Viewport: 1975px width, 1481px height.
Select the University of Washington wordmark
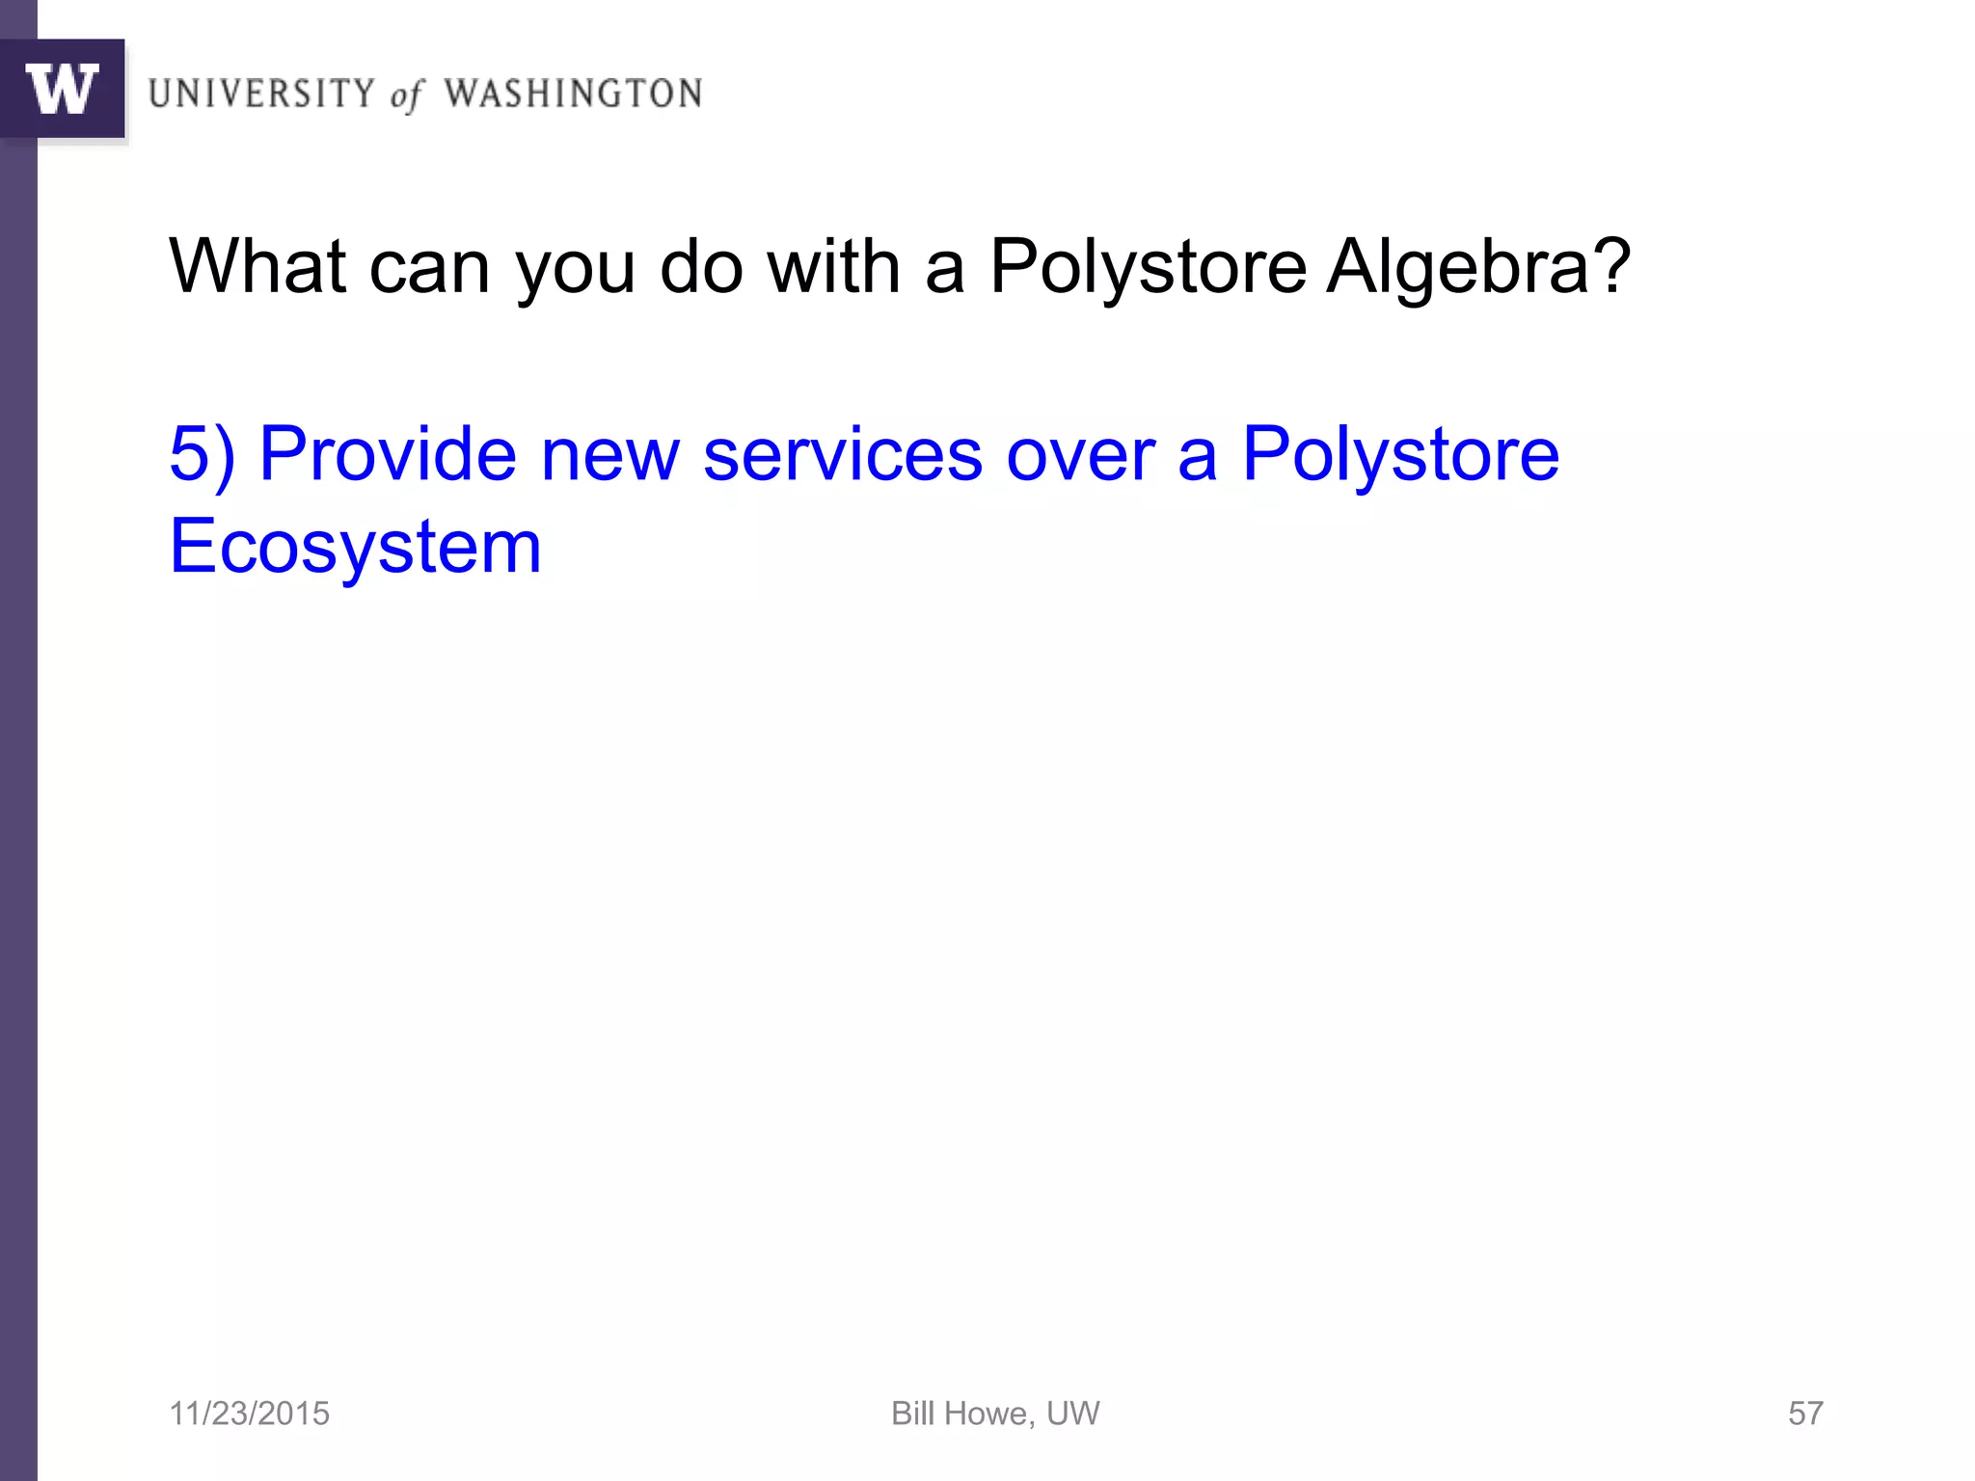point(425,94)
